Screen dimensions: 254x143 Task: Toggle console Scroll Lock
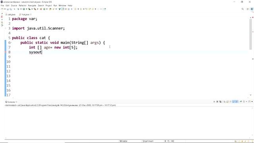click(x=227, y=102)
